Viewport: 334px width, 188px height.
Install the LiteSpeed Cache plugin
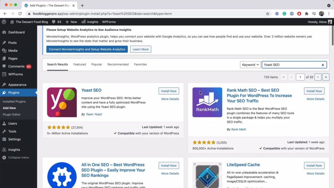[x=314, y=165]
